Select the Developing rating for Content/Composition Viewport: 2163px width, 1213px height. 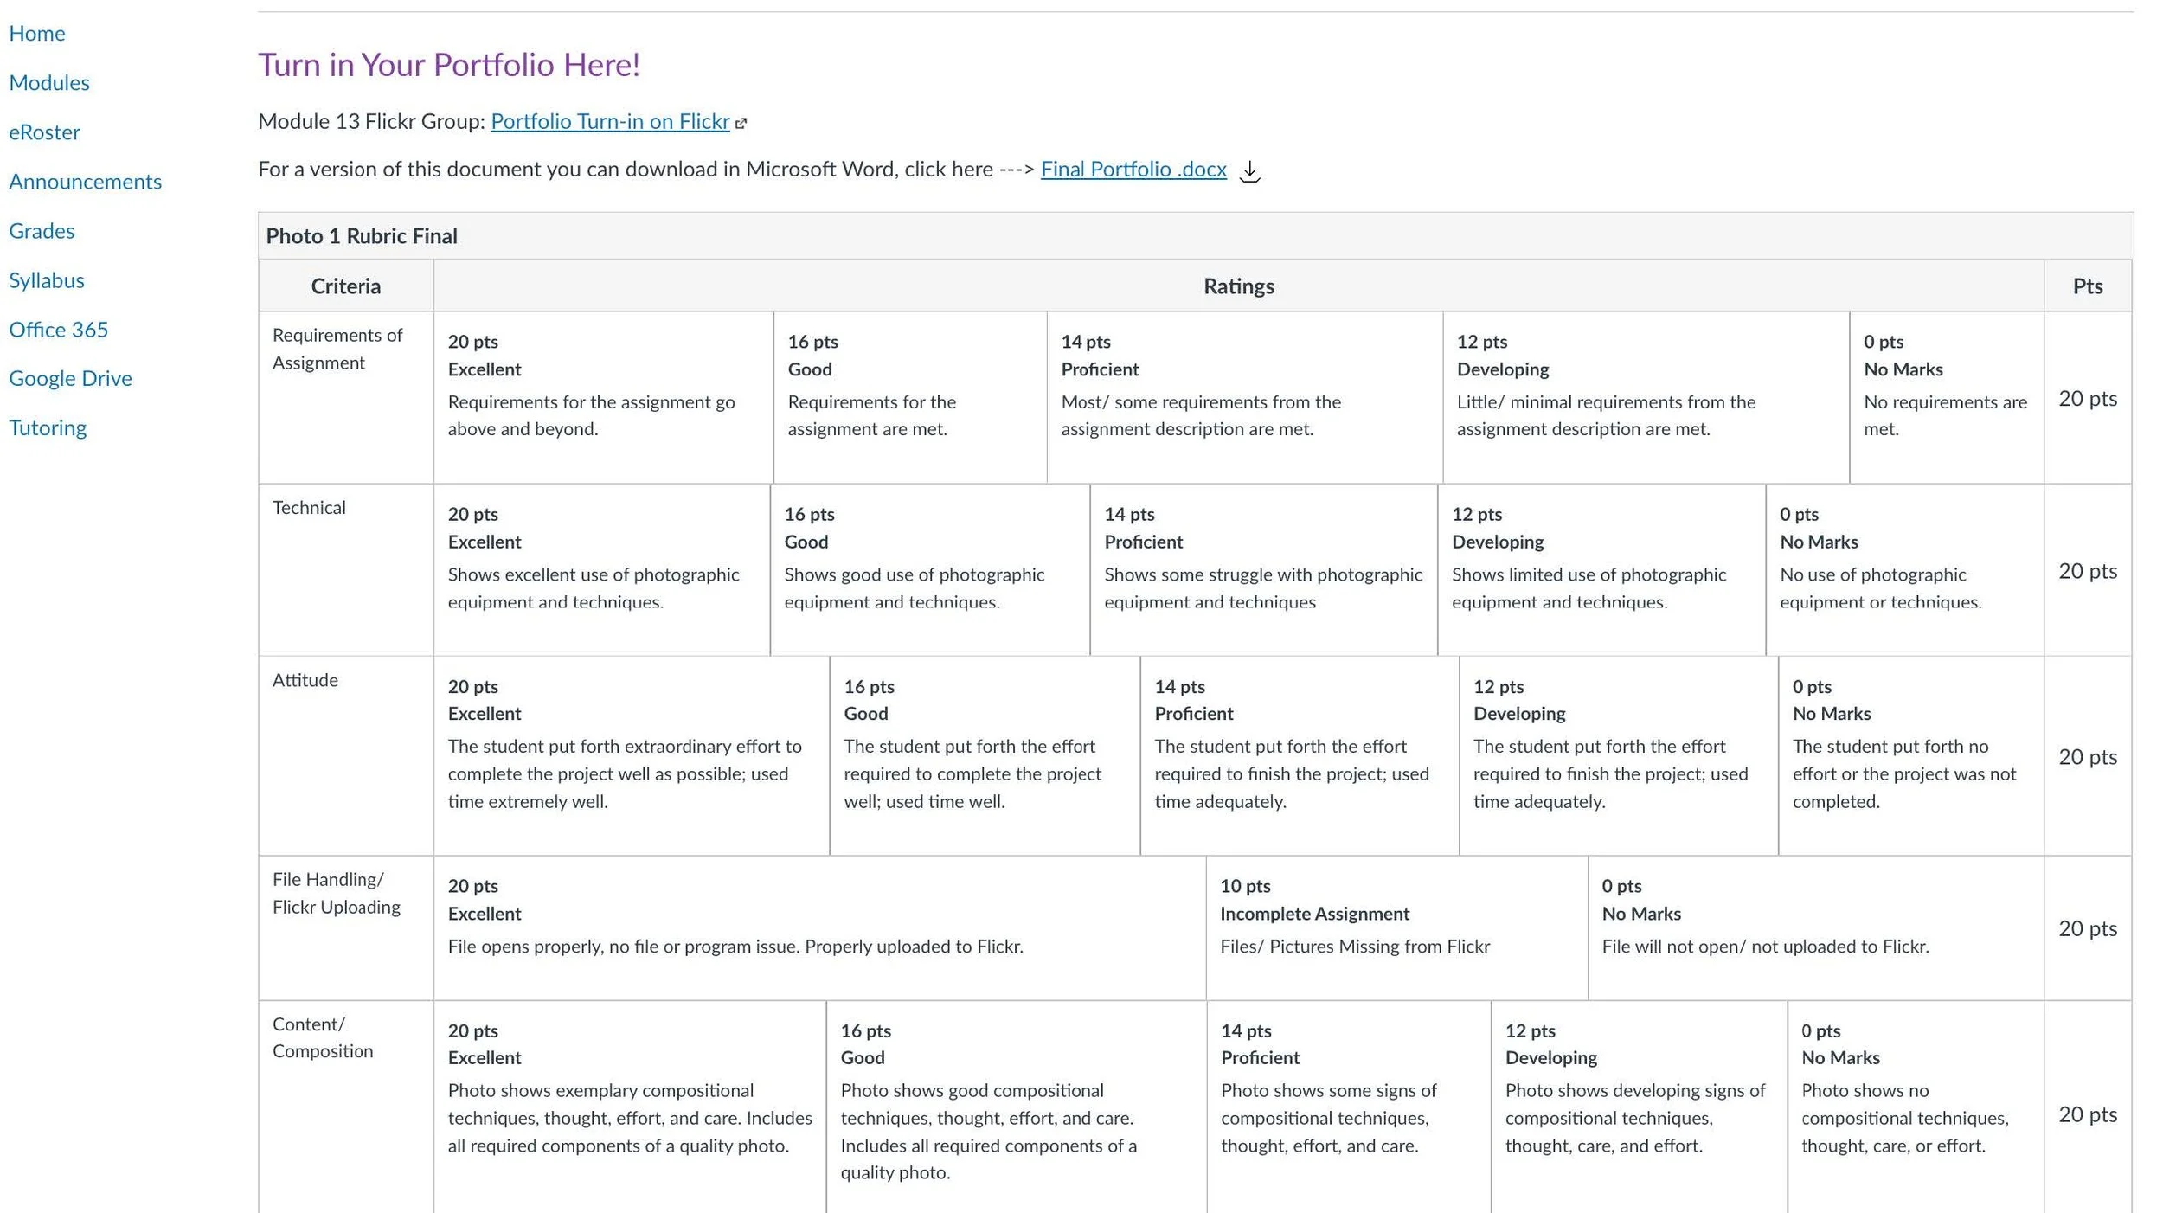point(1640,1107)
